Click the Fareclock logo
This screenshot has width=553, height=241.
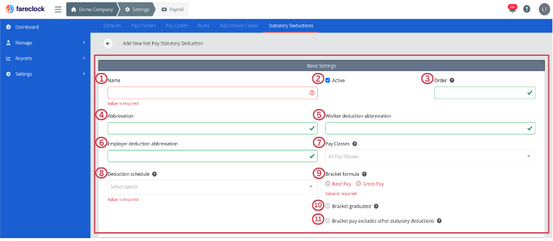click(x=25, y=9)
